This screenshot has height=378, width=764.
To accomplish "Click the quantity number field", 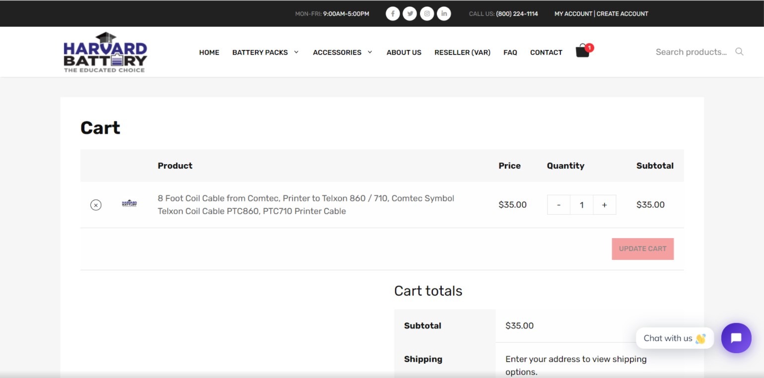I will [582, 205].
